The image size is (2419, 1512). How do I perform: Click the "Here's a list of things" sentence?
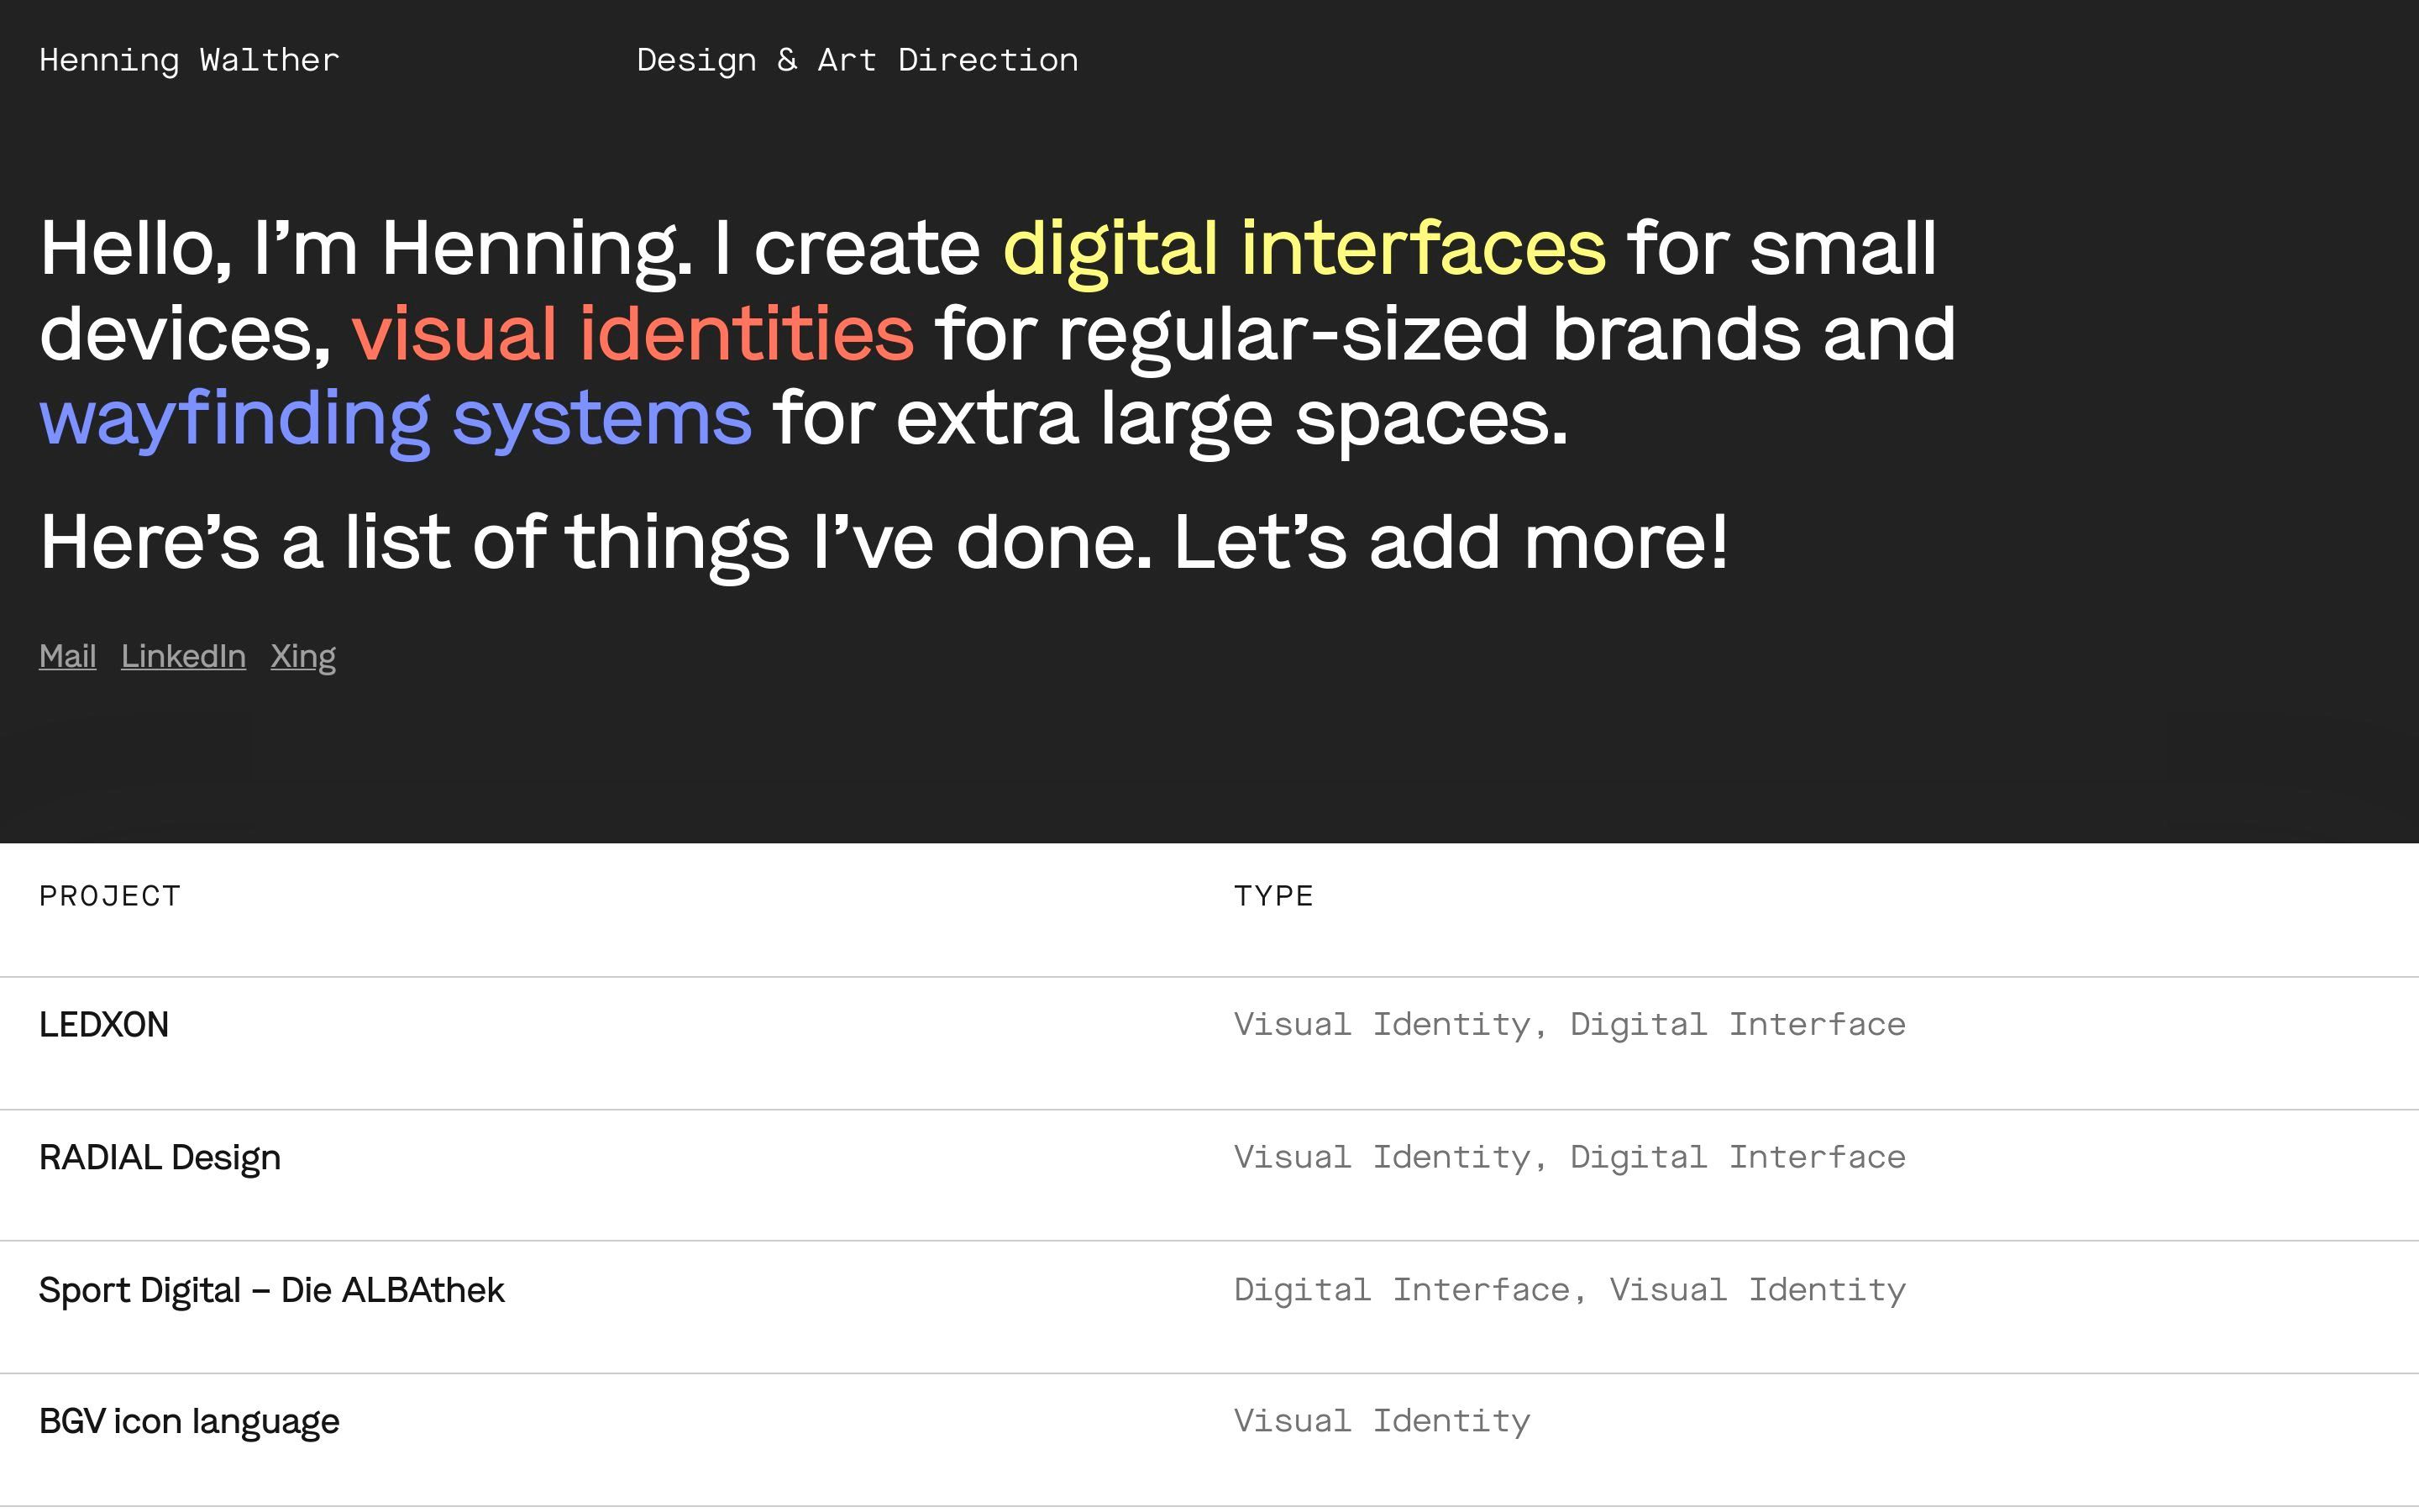coord(884,543)
